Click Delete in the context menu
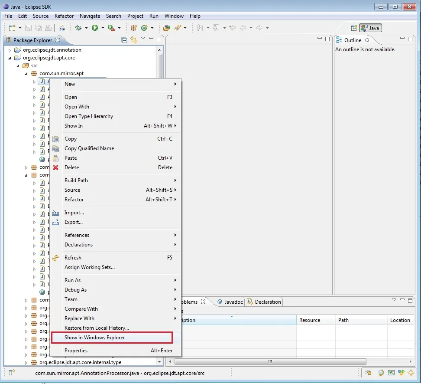Image resolution: width=421 pixels, height=384 pixels. (116, 167)
